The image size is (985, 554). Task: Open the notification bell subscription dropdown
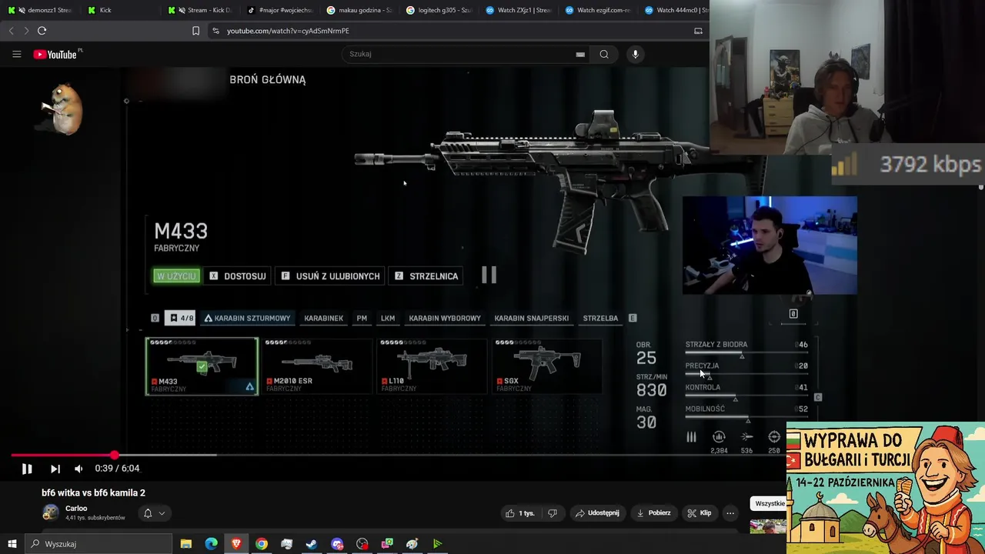tap(154, 513)
